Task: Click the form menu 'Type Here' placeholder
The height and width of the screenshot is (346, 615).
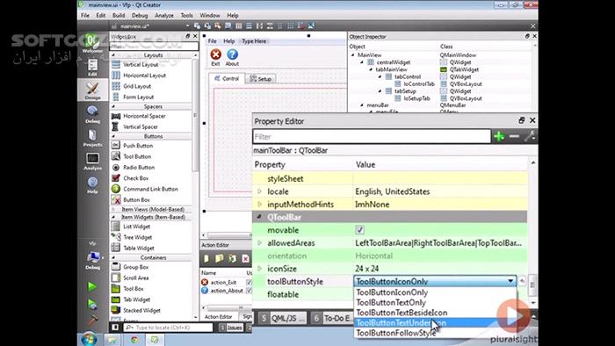Action: (x=254, y=41)
